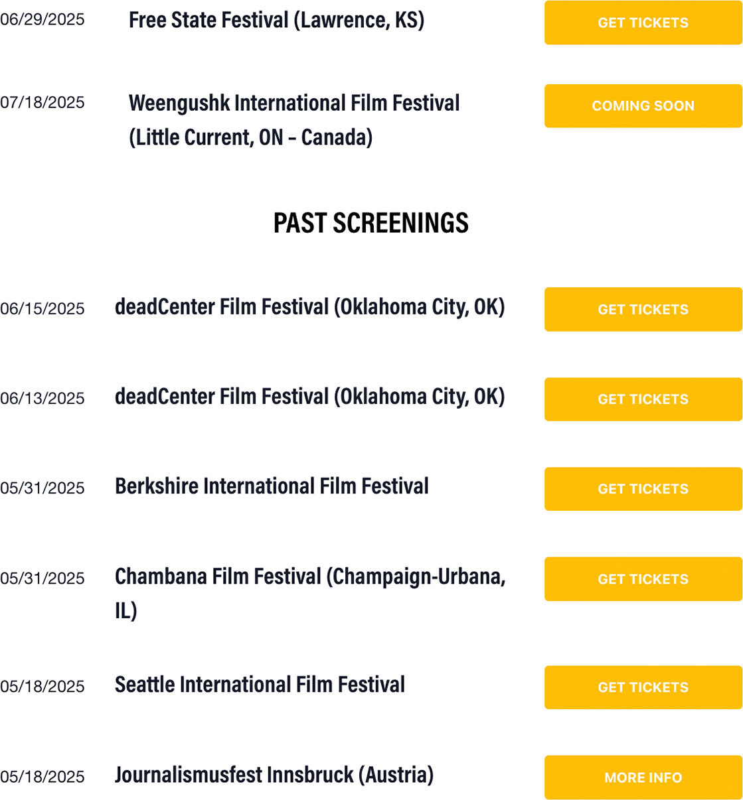Get tickets for 06/15/2025 deadCenter screening
743x800 pixels.
point(643,309)
